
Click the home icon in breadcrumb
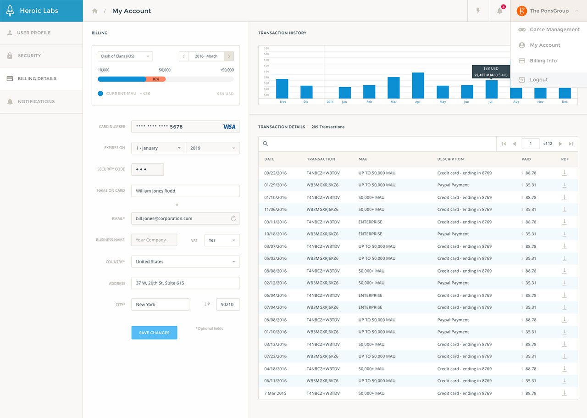click(x=95, y=11)
